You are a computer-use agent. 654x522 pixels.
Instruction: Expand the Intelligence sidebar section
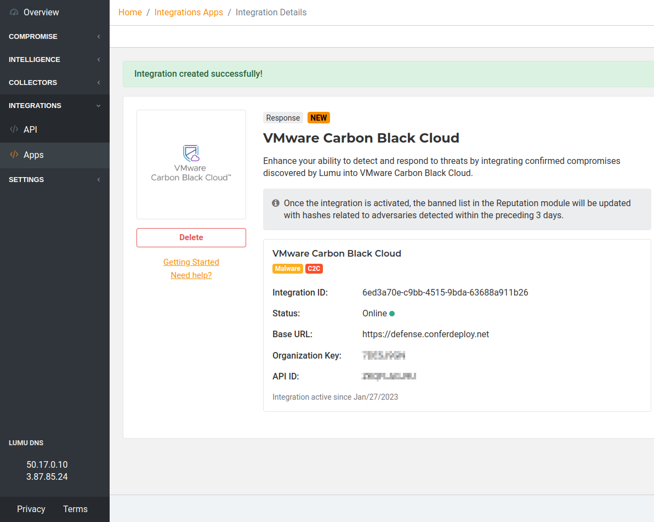coord(55,60)
